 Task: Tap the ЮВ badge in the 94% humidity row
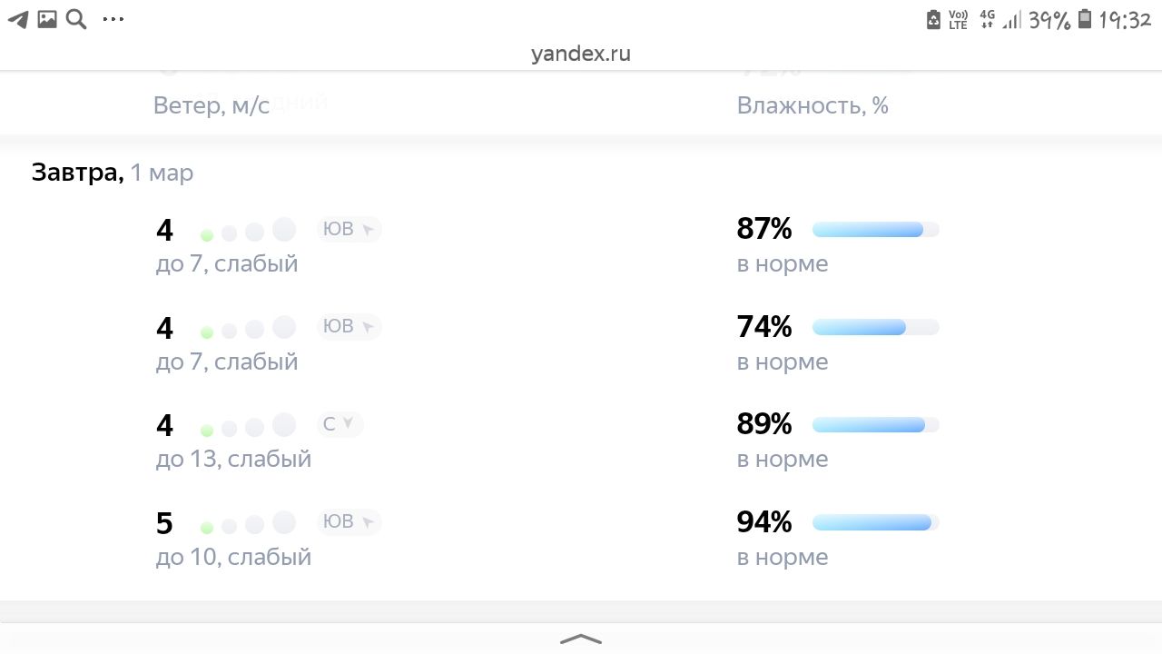point(349,521)
